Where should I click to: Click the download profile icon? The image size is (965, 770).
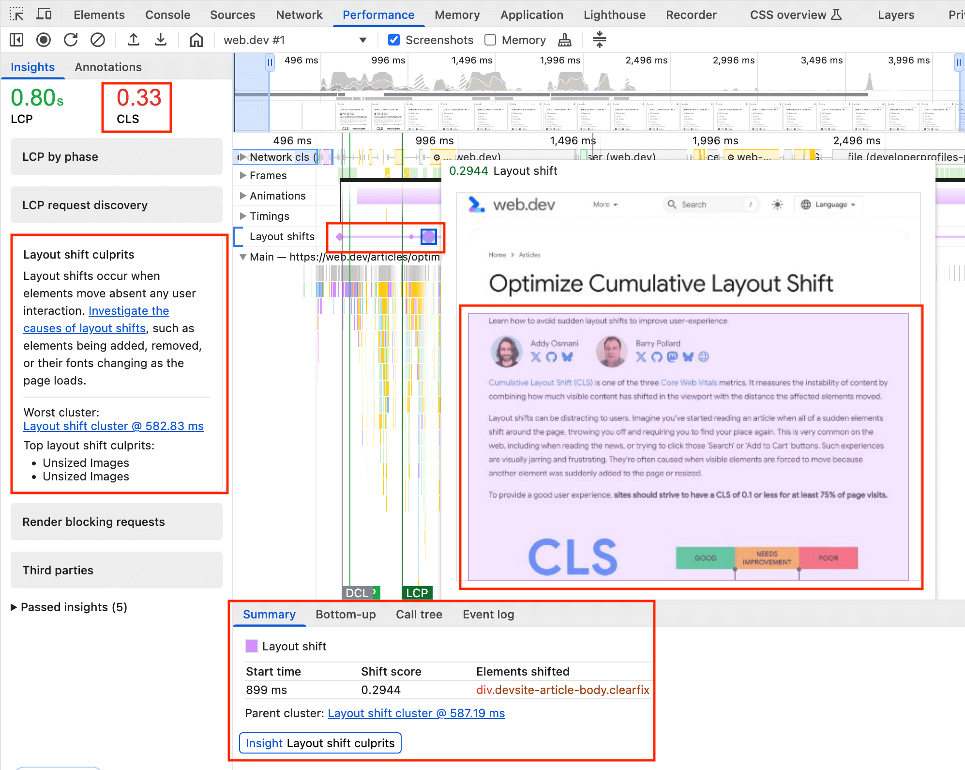click(161, 39)
